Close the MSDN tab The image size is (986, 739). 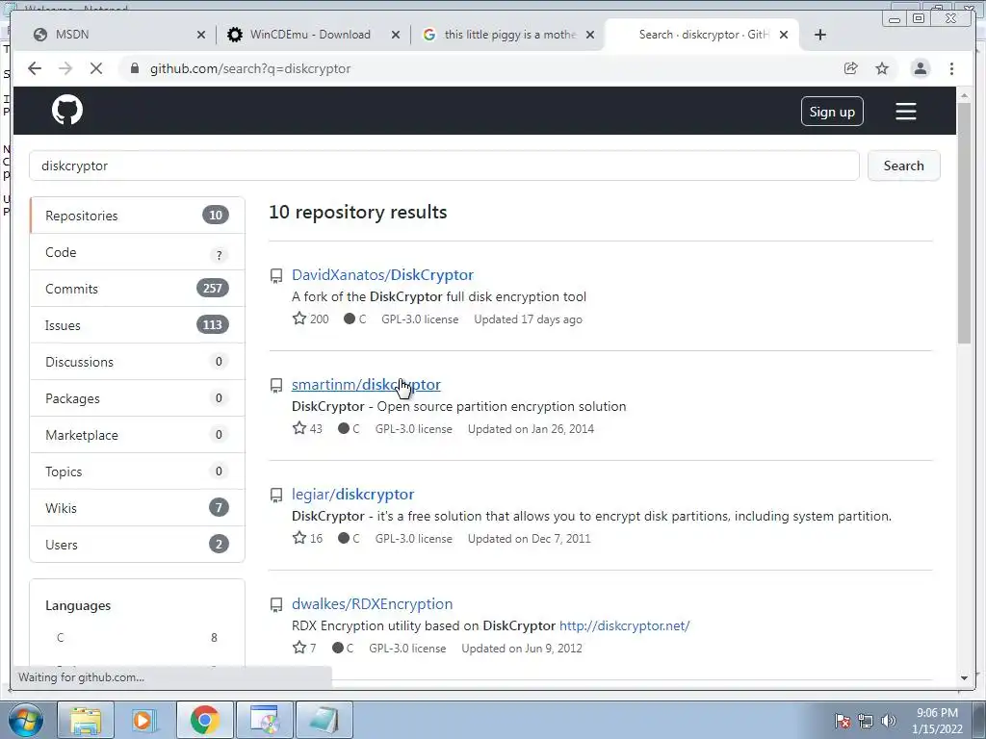pos(200,35)
